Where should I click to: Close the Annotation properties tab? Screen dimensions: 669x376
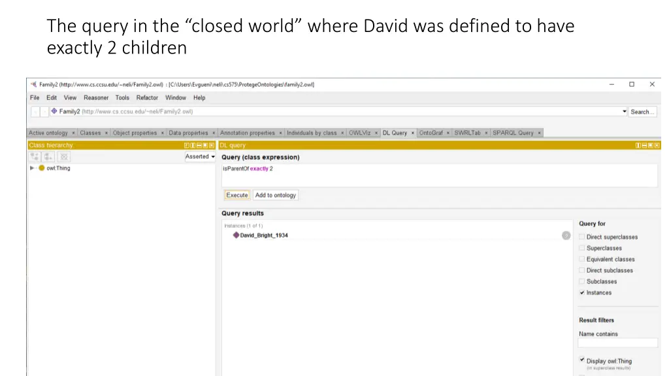click(280, 133)
